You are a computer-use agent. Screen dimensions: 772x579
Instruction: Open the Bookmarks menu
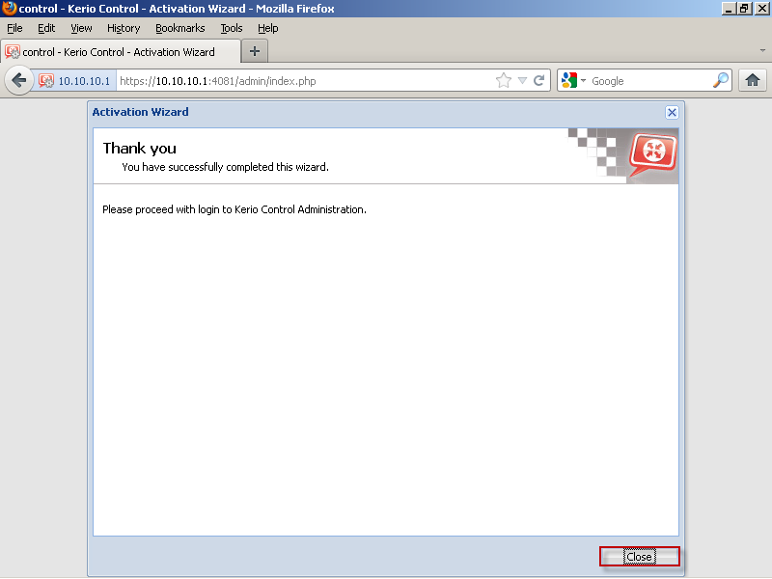pyautogui.click(x=180, y=28)
